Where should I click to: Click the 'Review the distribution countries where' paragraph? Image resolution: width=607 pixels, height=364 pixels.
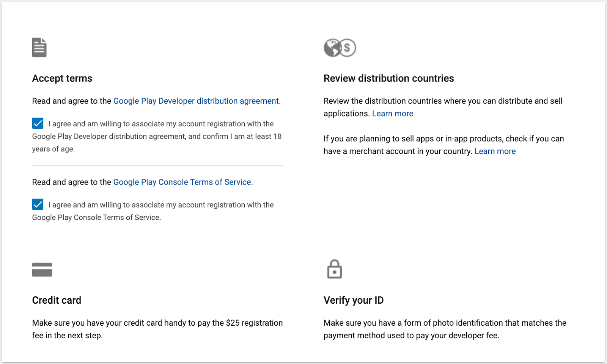coord(443,107)
